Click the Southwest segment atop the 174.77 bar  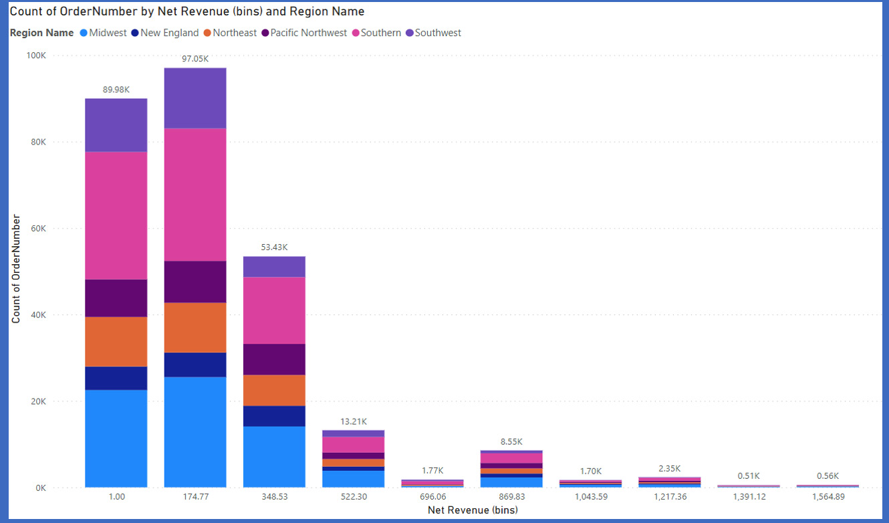click(195, 98)
